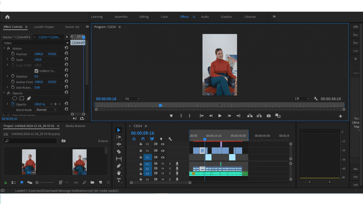Click the Lift button in program monitor

pyautogui.click(x=250, y=116)
